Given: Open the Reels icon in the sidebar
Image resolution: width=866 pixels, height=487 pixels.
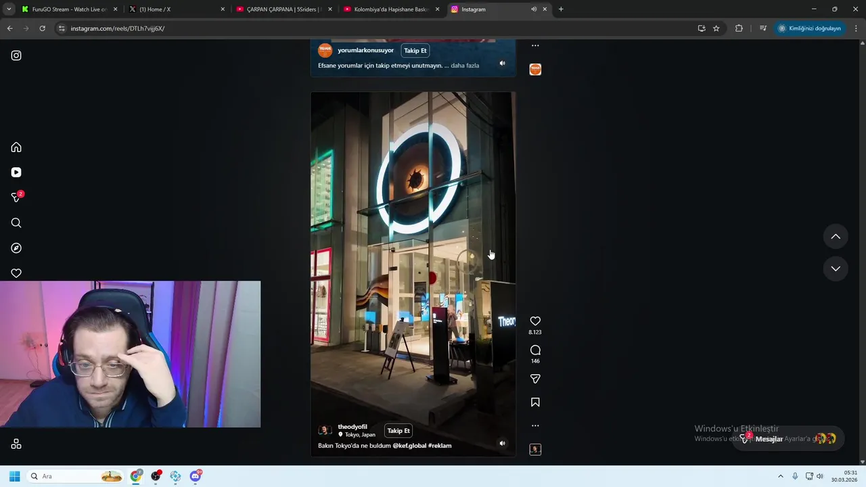Looking at the screenshot, I should (16, 172).
